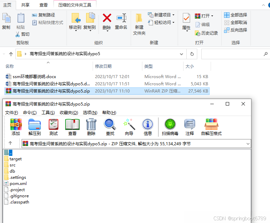Expand the WinRAR archive path dropdown

[248, 144]
